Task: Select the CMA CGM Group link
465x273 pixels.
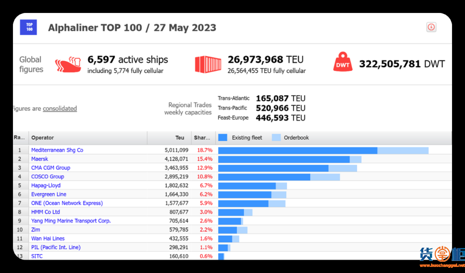Action: (50, 168)
